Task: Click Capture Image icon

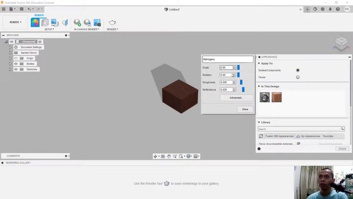Action: coord(97,23)
